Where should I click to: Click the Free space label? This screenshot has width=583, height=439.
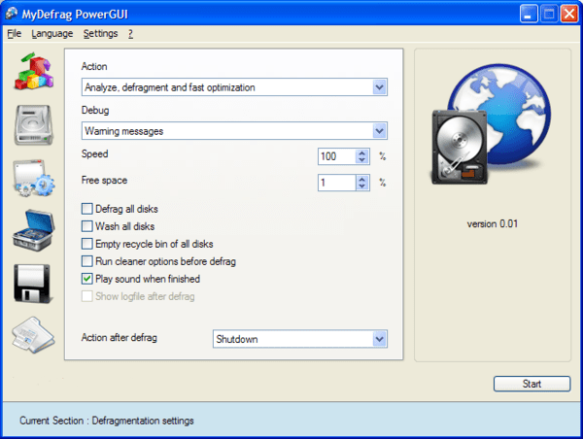[104, 181]
